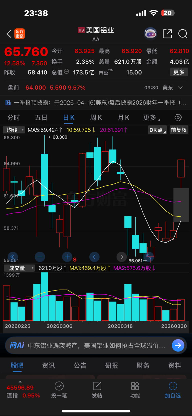
Task: Zoom in chart with plus button
Action: (67, 257)
